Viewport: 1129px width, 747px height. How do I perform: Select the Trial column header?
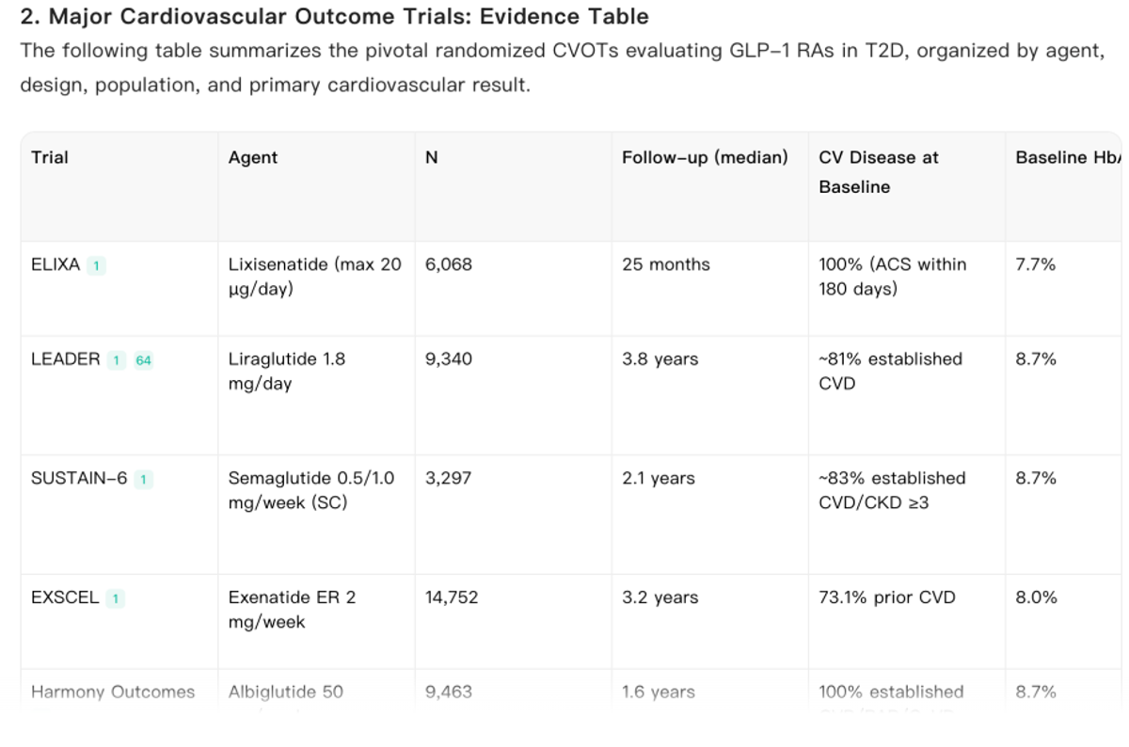click(x=50, y=158)
